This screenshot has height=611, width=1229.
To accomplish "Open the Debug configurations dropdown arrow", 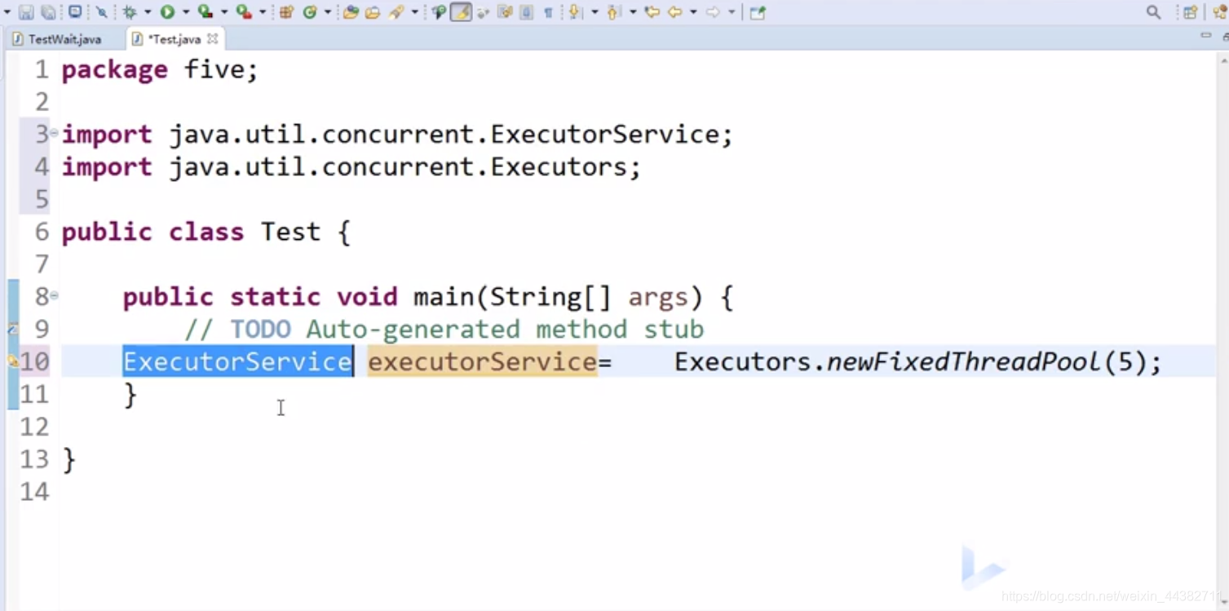I will pyautogui.click(x=148, y=12).
